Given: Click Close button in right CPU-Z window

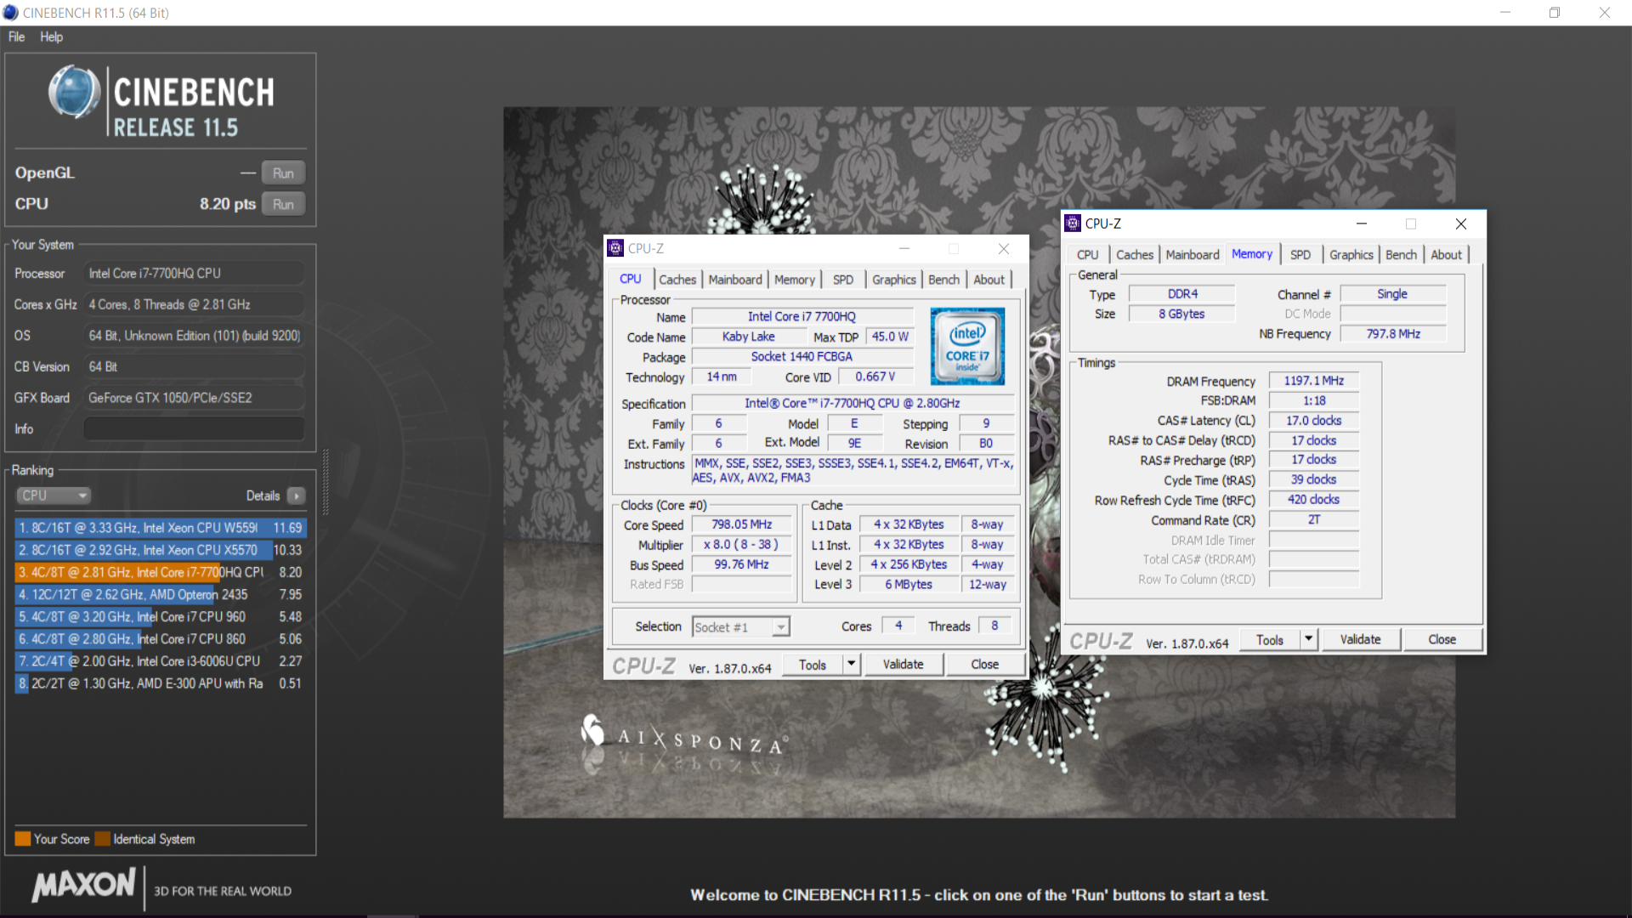Looking at the screenshot, I should point(1442,640).
